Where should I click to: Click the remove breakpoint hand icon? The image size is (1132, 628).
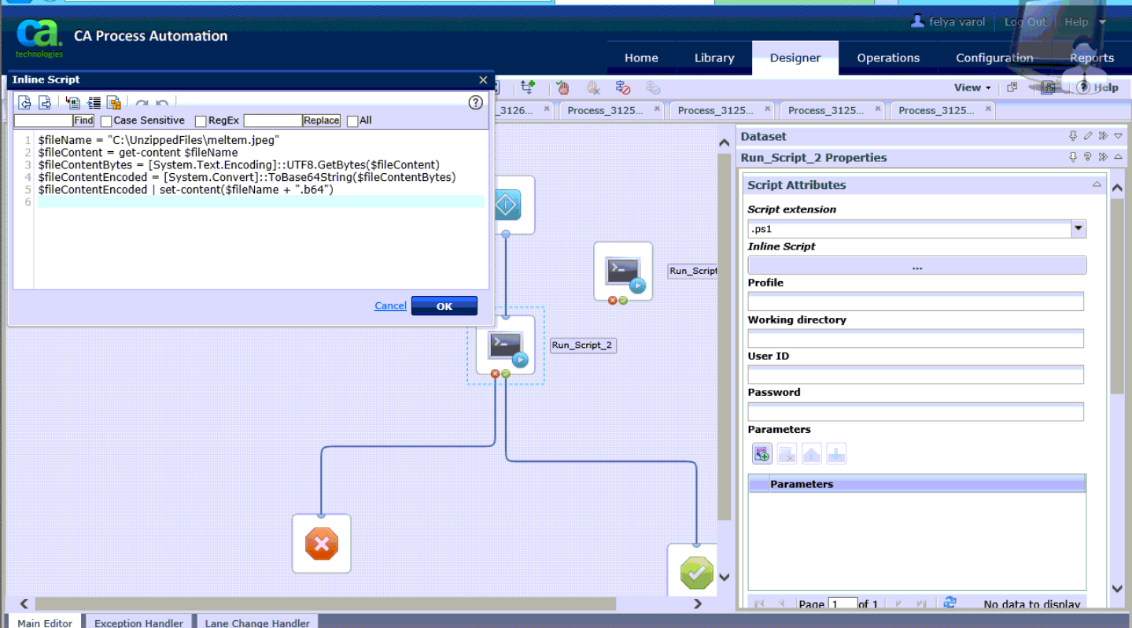(x=593, y=87)
